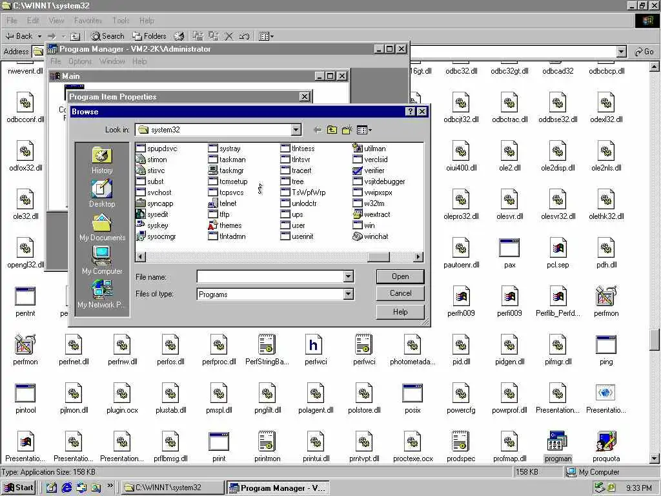Screen dimensions: 661x496
Task: Click Undo icon in Explorer toolbar
Action: [244, 36]
